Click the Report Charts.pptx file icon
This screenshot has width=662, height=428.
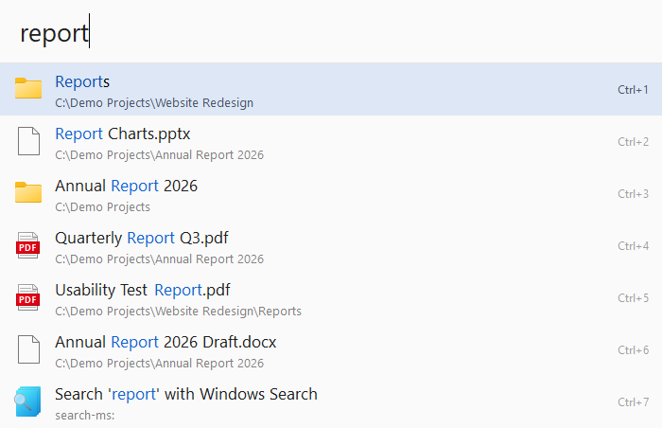(28, 141)
